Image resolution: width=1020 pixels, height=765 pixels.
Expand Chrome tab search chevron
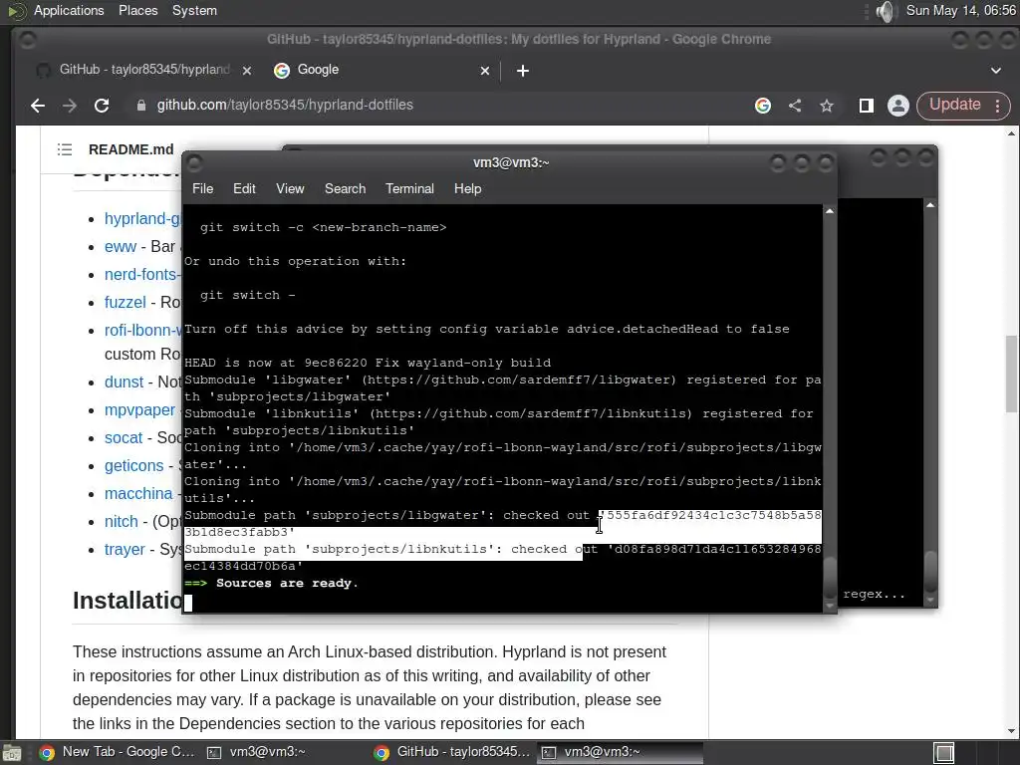[x=996, y=71]
